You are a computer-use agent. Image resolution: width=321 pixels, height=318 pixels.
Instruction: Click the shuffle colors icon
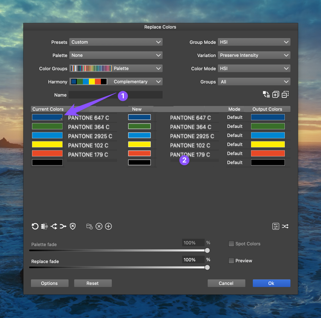click(x=285, y=226)
